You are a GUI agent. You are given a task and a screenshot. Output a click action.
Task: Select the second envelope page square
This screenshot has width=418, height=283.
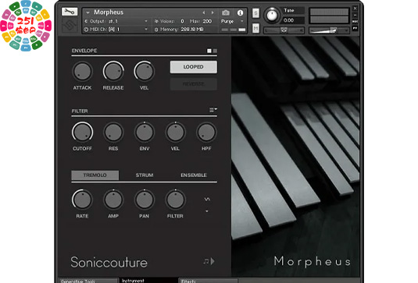(x=215, y=51)
